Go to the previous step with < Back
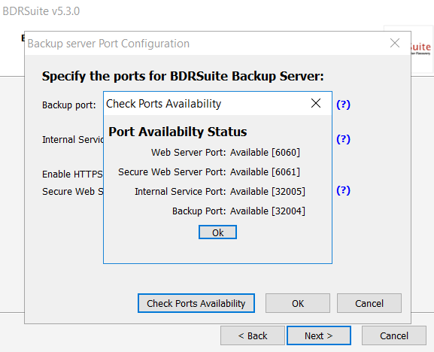 [x=253, y=335]
